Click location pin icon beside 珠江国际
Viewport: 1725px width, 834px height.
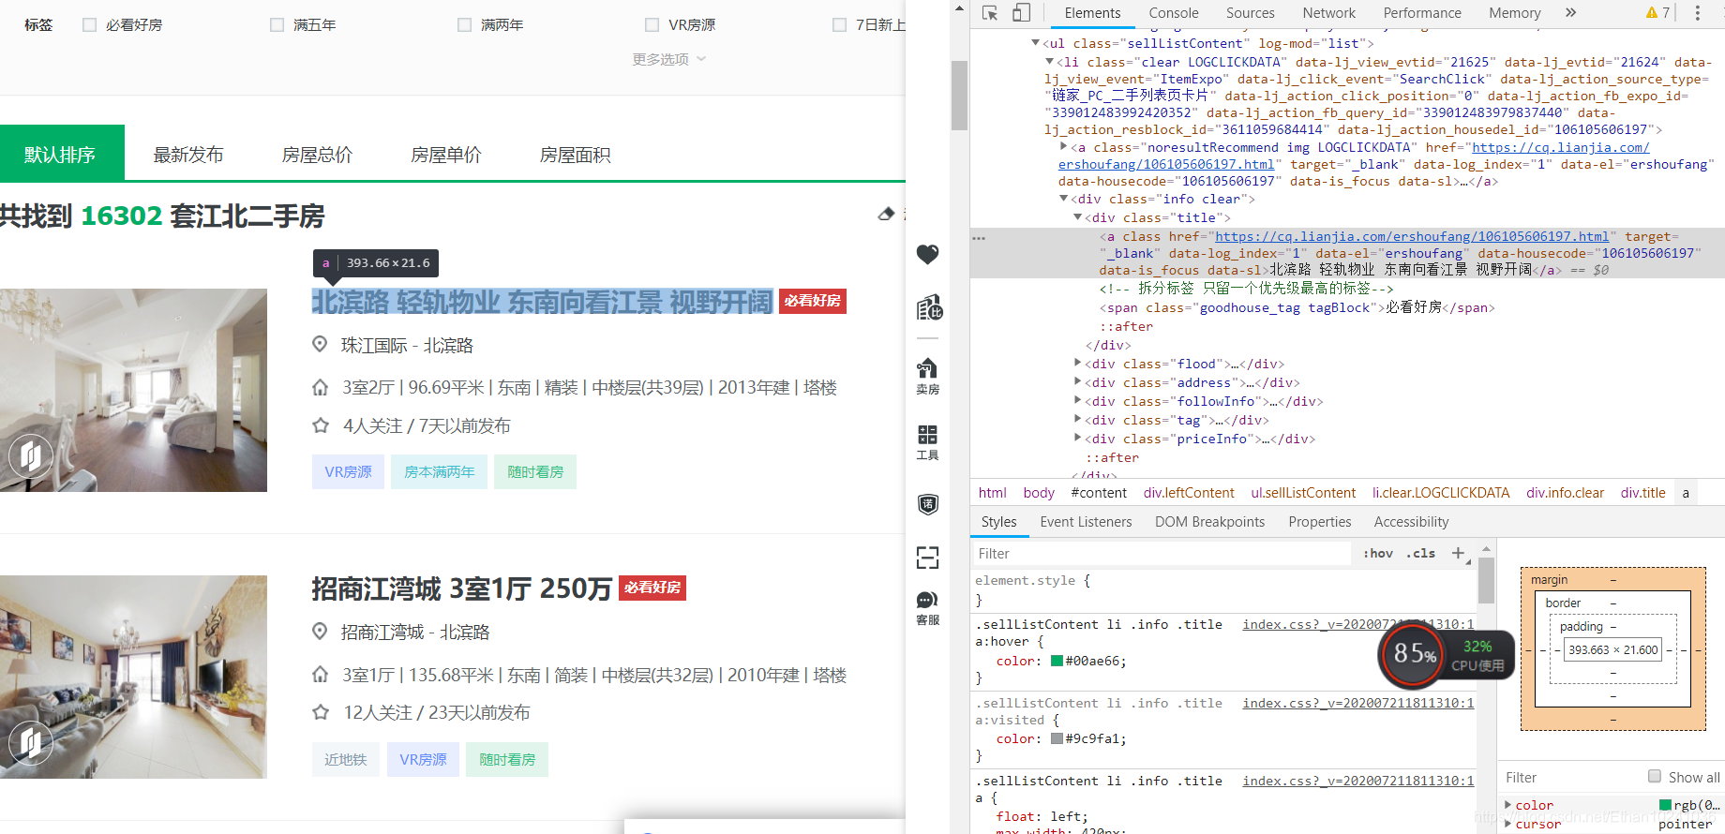(x=320, y=345)
